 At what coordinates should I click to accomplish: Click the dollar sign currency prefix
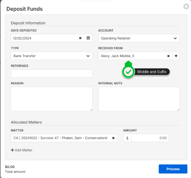pos(127,138)
